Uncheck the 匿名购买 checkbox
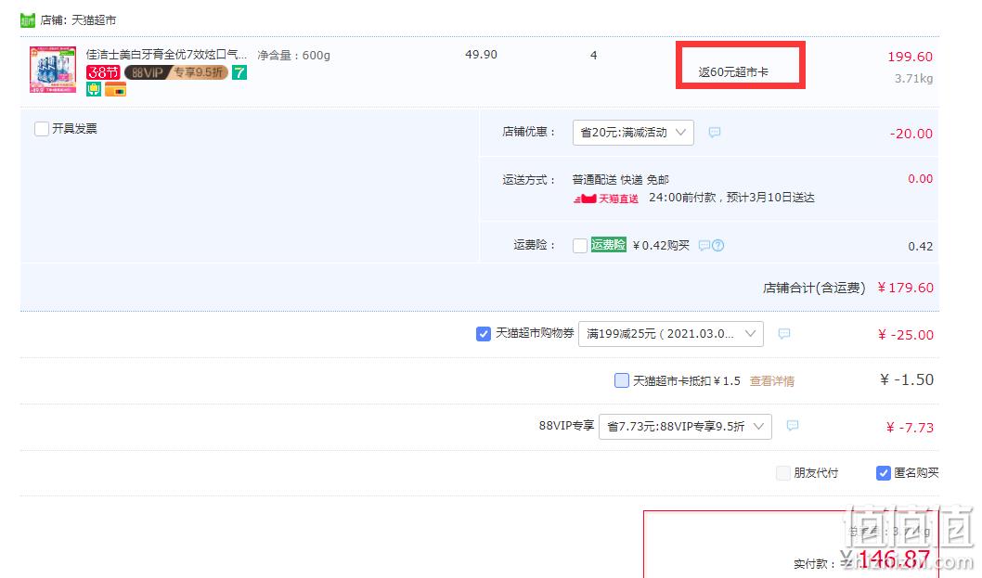Image resolution: width=982 pixels, height=578 pixels. pyautogui.click(x=883, y=473)
